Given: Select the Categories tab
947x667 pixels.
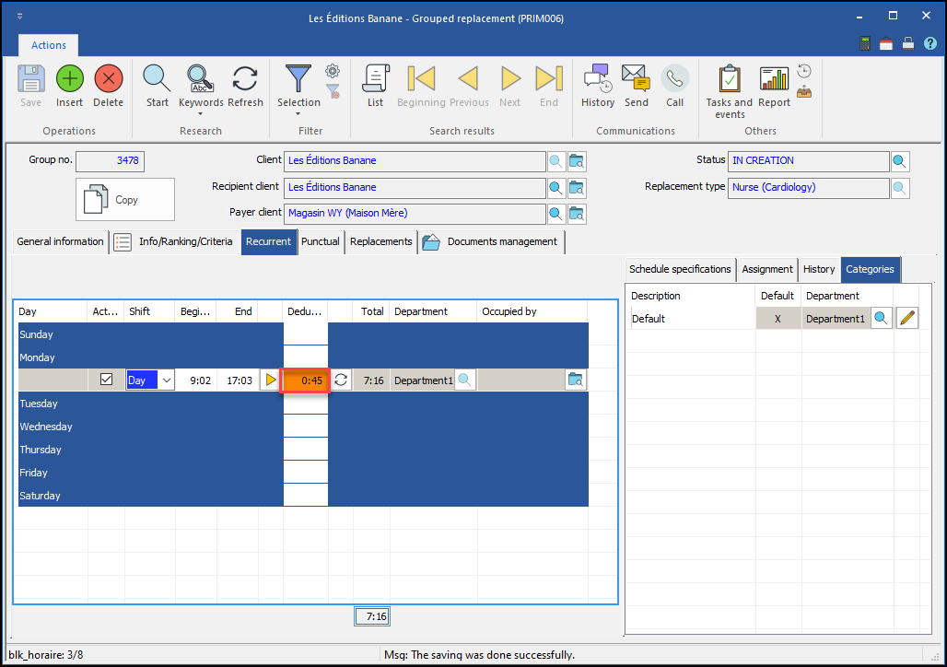Looking at the screenshot, I should click(x=870, y=269).
